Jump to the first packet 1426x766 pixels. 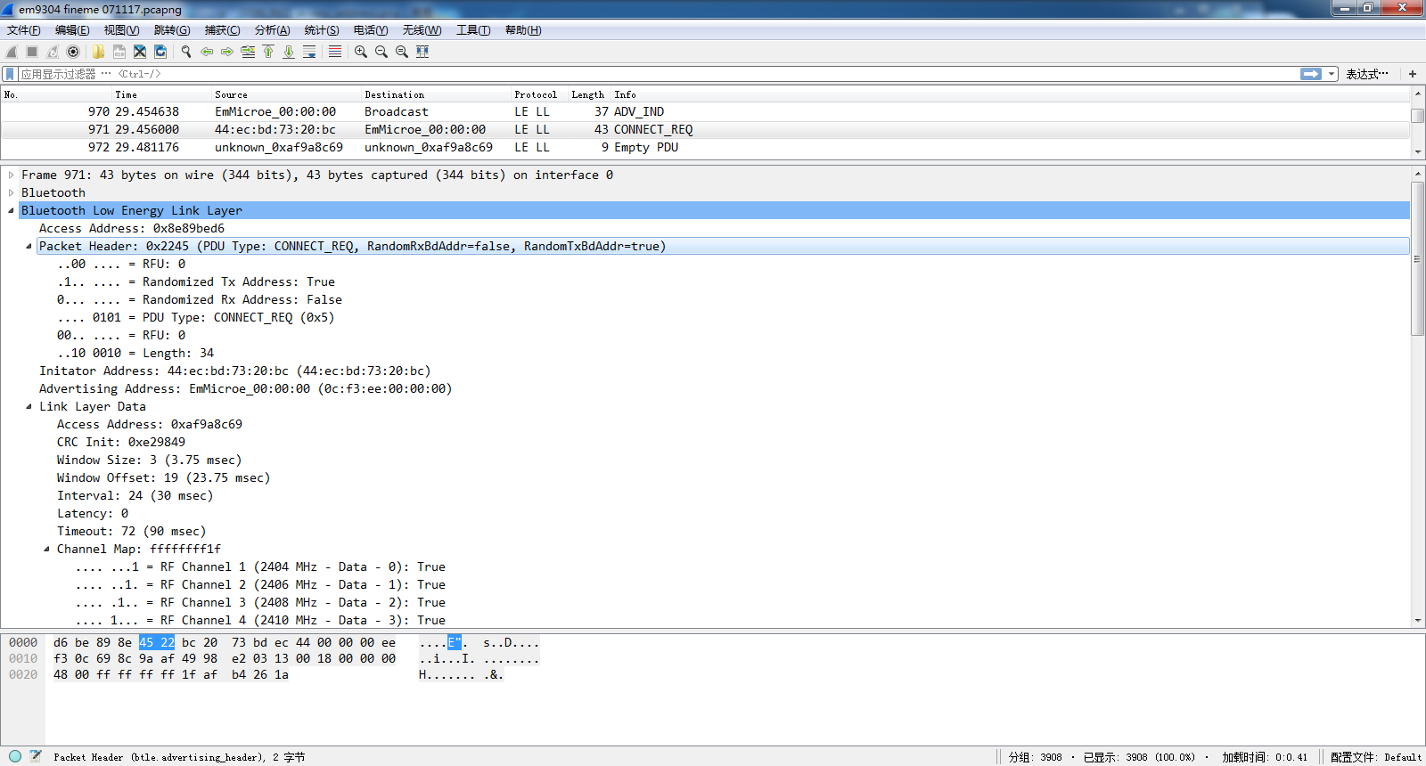click(x=268, y=52)
